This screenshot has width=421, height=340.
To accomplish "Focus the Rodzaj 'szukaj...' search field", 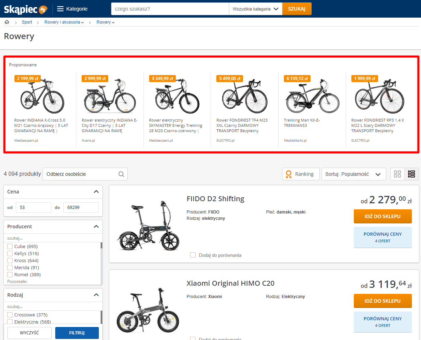I will (x=53, y=307).
